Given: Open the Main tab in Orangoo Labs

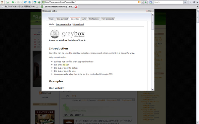Looking at the screenshot, I should tap(51, 19).
